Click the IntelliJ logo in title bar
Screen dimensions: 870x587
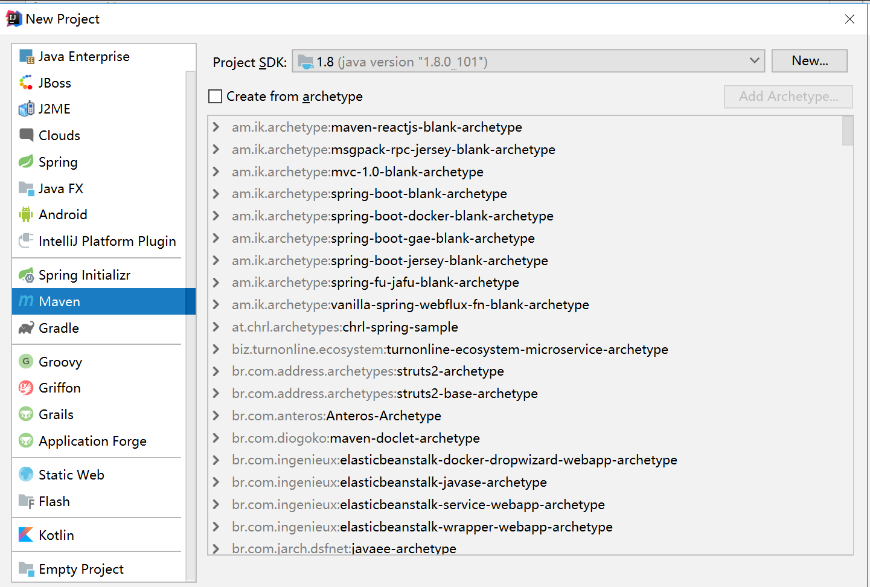coord(14,19)
